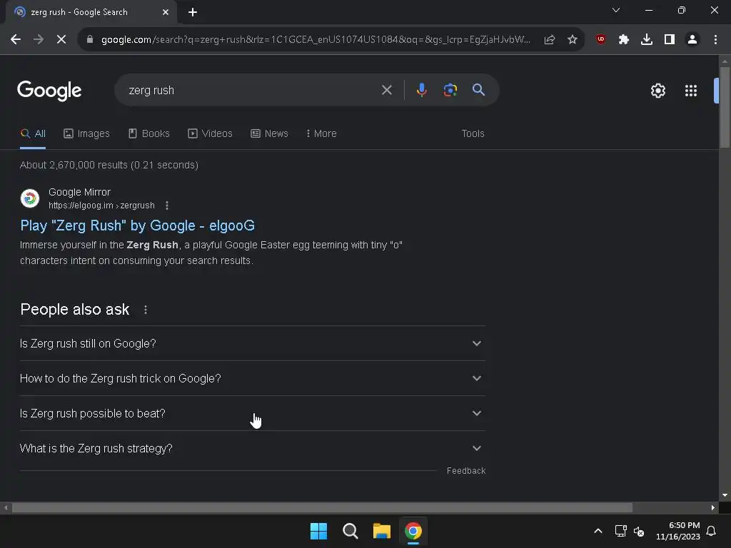731x548 pixels.
Task: Open the Google apps grid
Action: 691,91
